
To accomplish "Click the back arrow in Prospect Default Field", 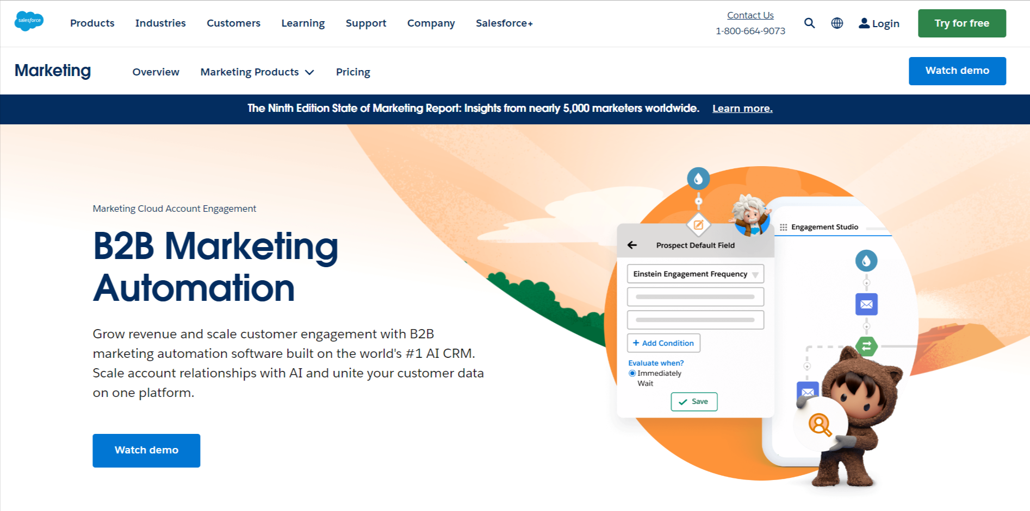I will (x=632, y=245).
